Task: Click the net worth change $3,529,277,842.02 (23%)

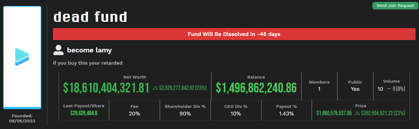Action: (x=179, y=88)
